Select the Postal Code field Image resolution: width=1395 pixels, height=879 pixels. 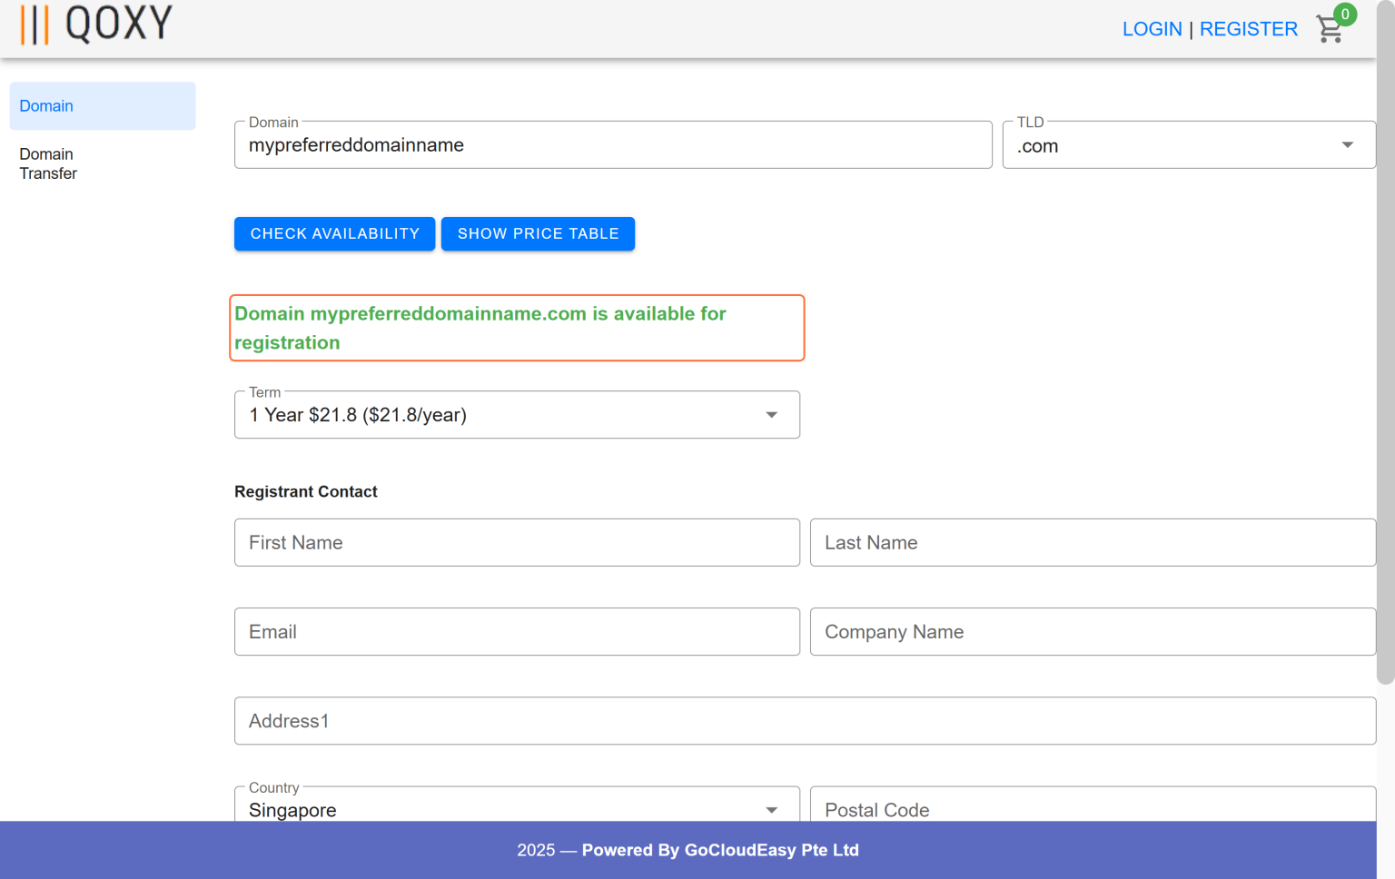coord(1093,807)
